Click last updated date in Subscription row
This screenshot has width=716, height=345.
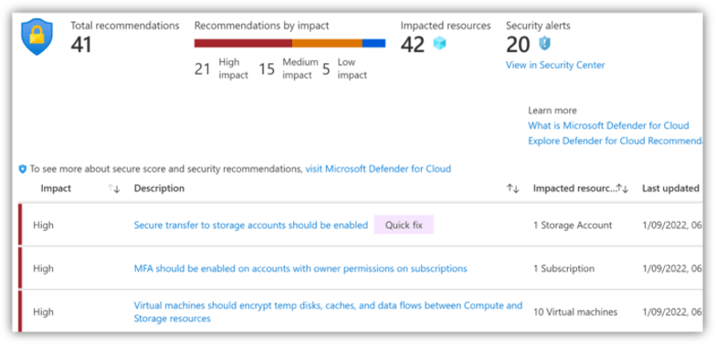click(x=672, y=268)
